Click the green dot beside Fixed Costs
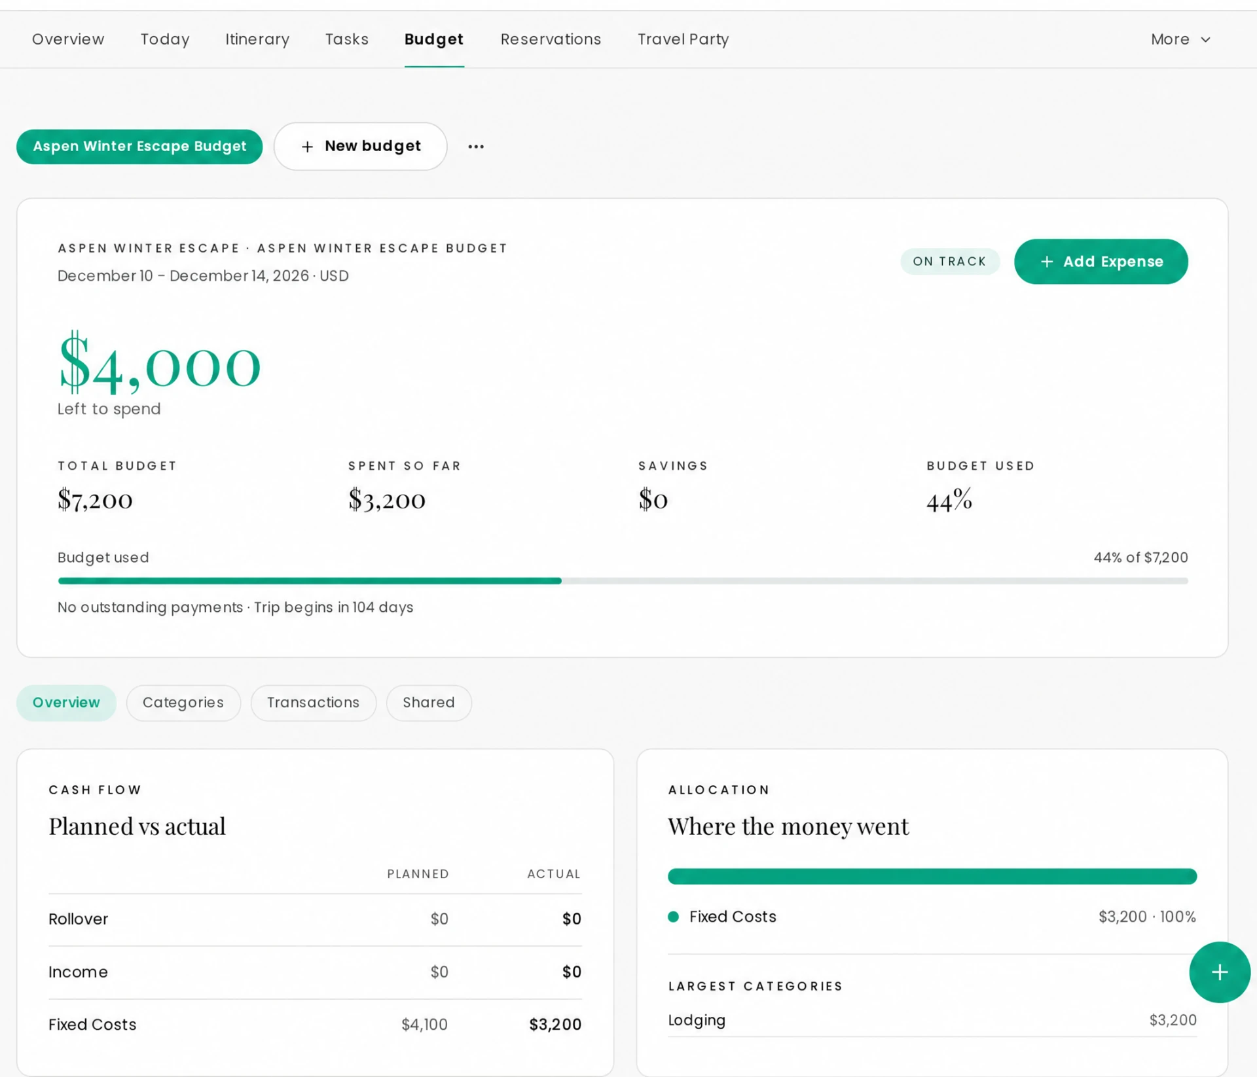 click(673, 917)
